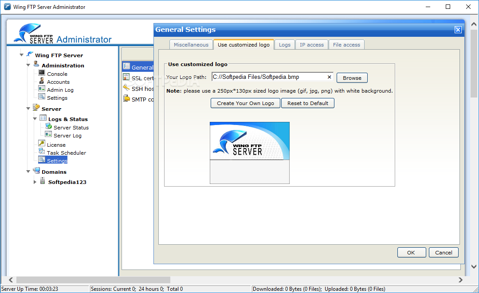Click the scroll left arrow
Screen dimensions: 479x293
[x=11, y=280]
